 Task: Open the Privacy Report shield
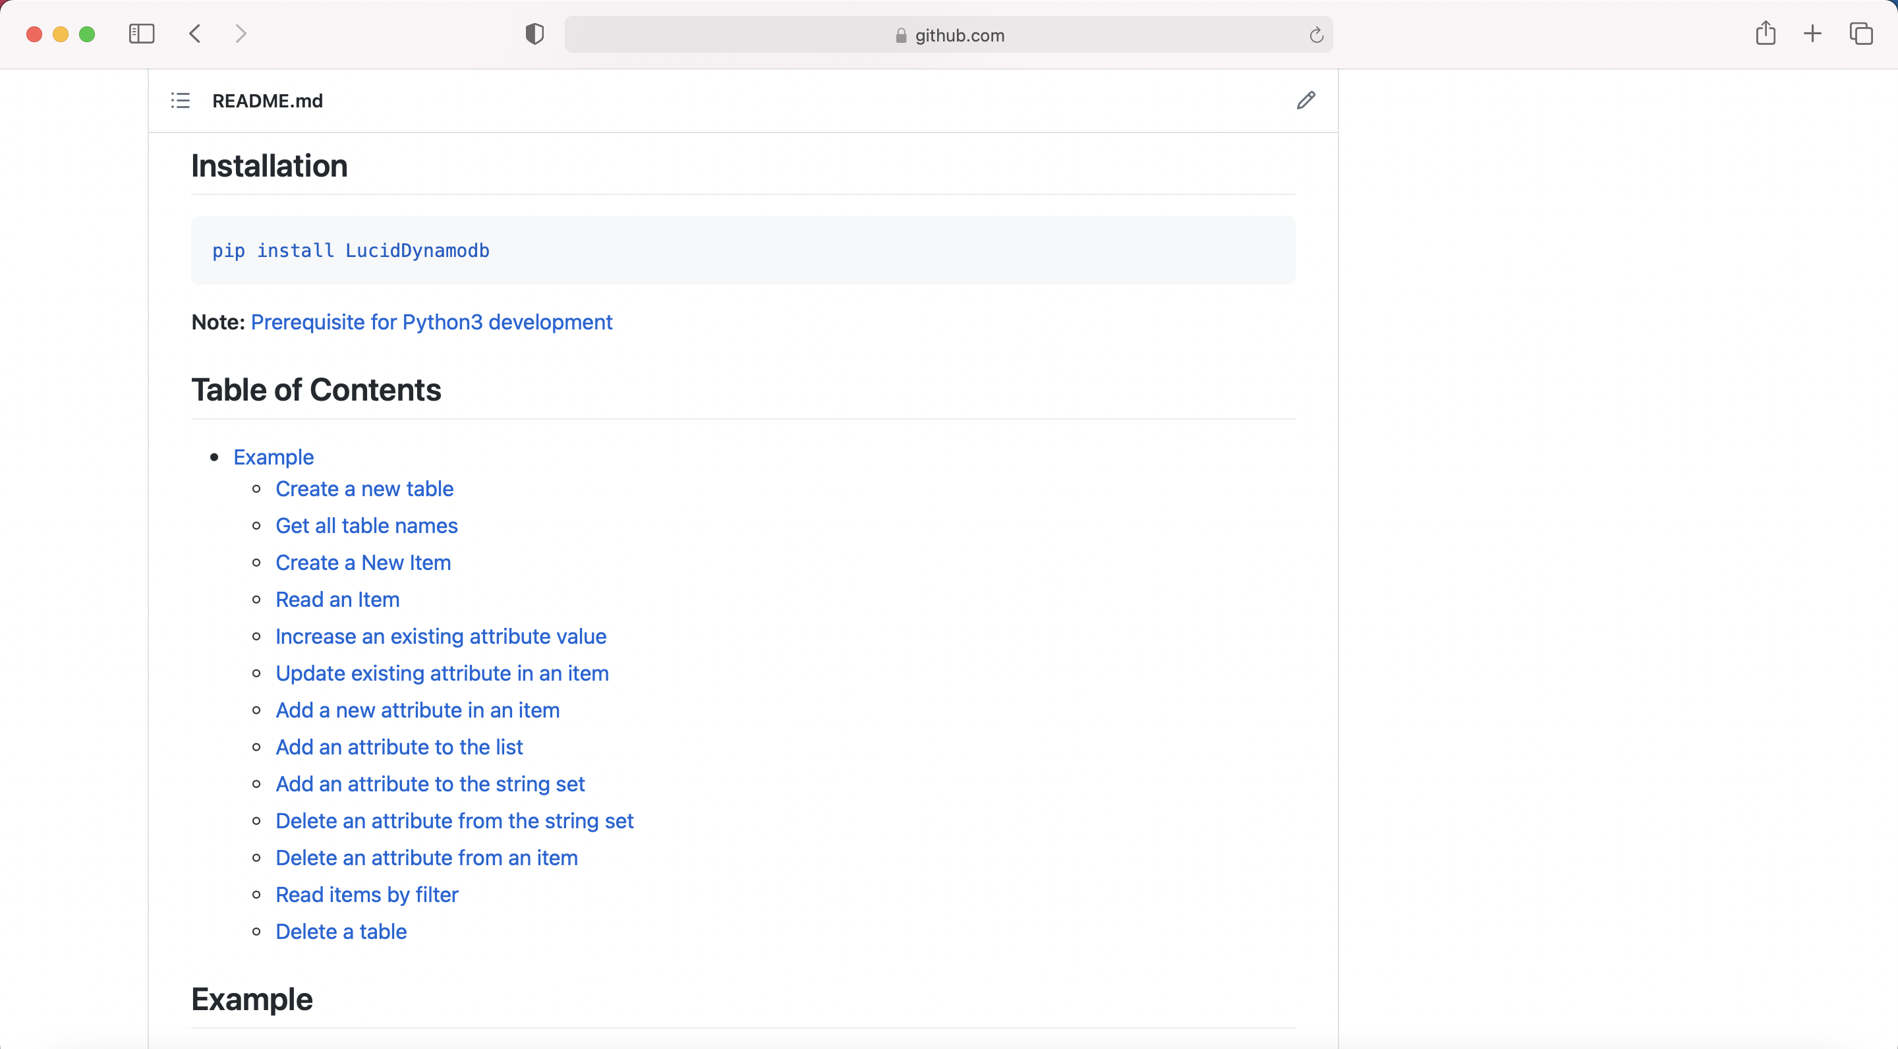point(534,34)
